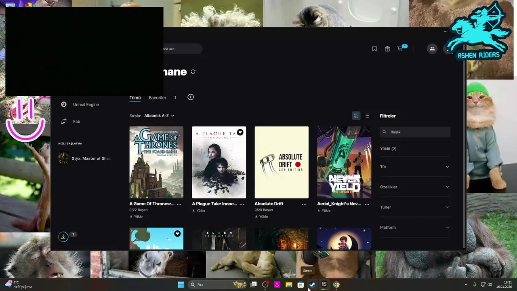
Task: Open Steam from the taskbar
Action: pos(312,285)
